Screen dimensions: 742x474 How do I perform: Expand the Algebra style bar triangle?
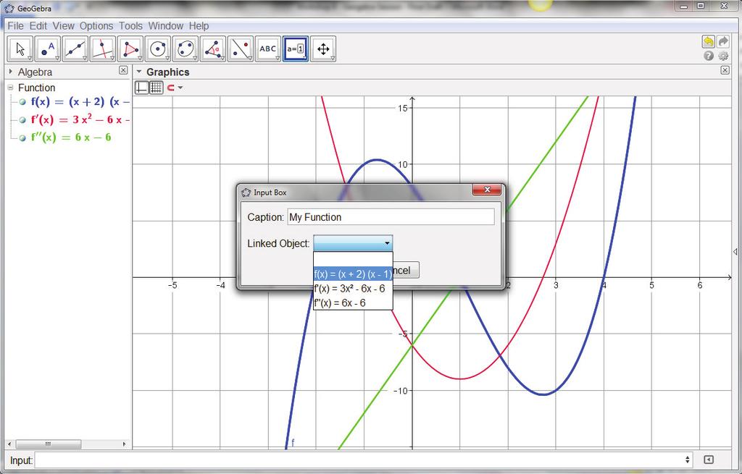pos(10,72)
